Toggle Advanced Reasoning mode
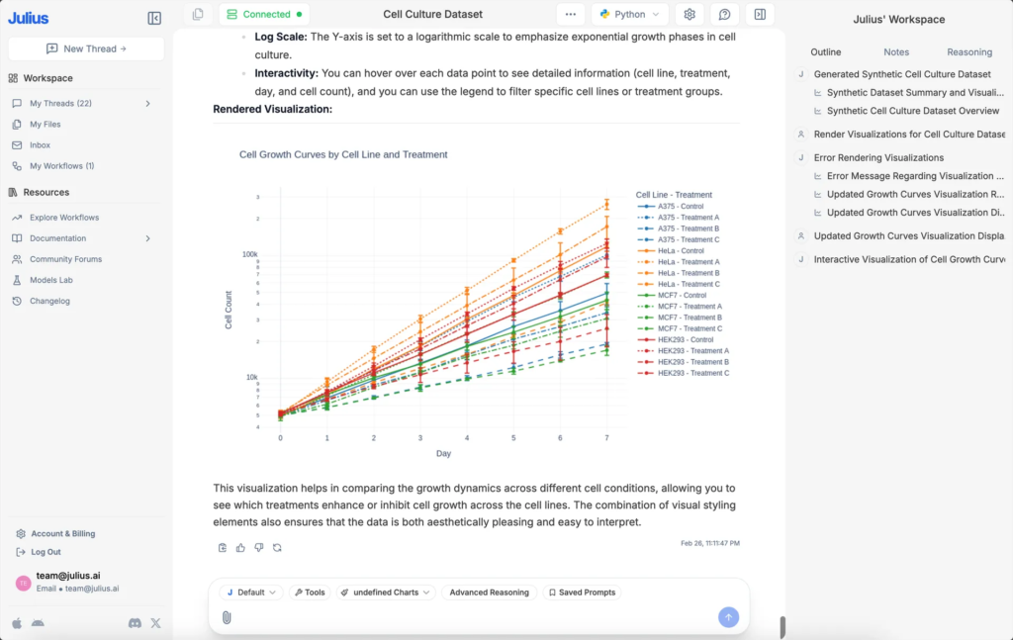1013x640 pixels. (489, 593)
